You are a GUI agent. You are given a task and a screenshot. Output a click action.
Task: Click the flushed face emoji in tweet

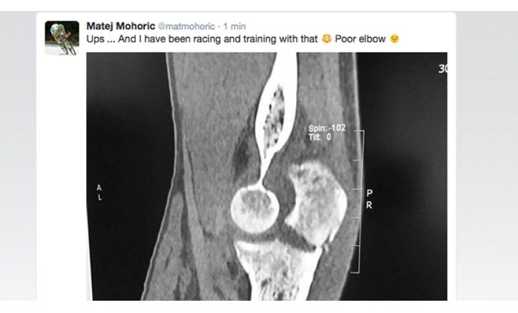pos(326,39)
